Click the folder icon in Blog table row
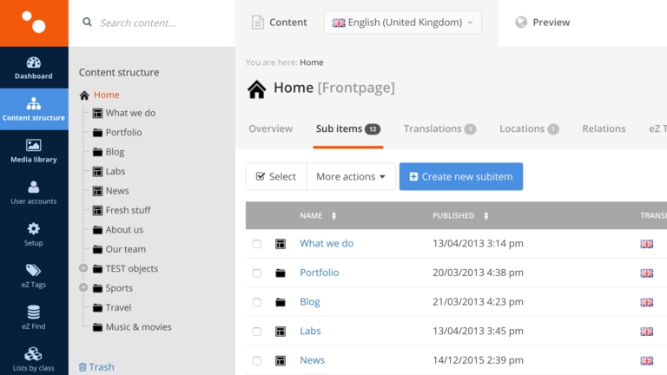Screen dimensions: 667x375 click(281, 302)
